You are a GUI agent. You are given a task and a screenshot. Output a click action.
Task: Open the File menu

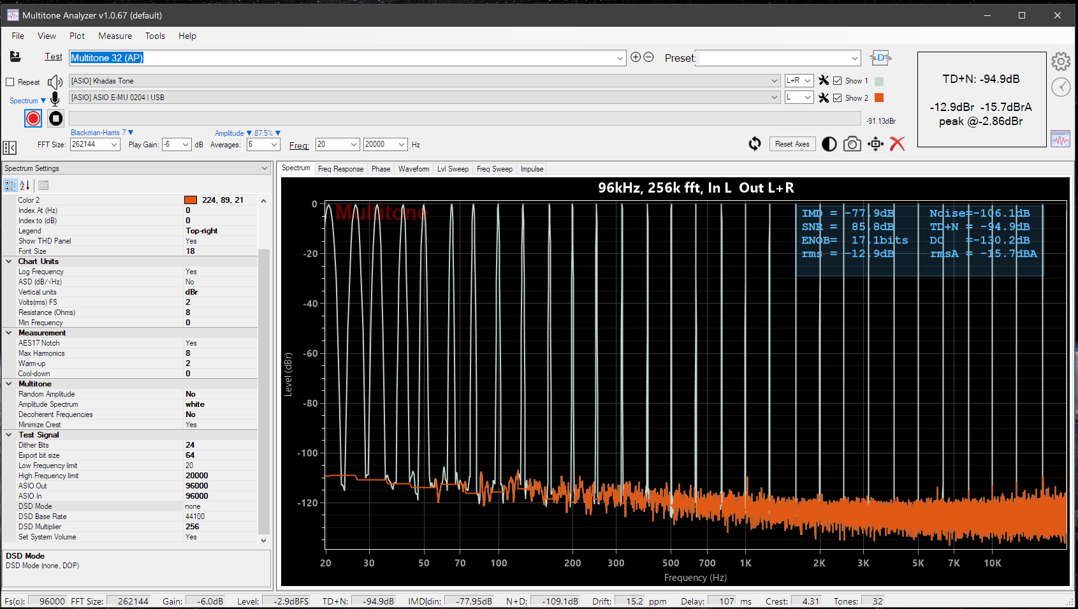(x=18, y=36)
